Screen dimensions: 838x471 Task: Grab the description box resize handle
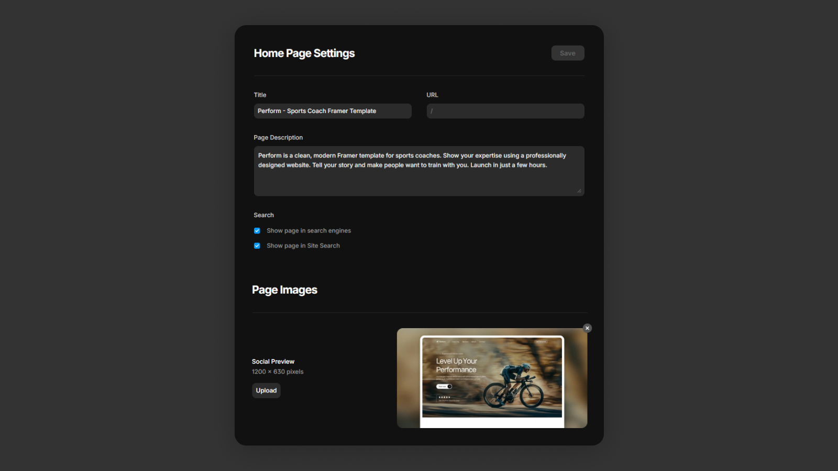click(x=579, y=191)
